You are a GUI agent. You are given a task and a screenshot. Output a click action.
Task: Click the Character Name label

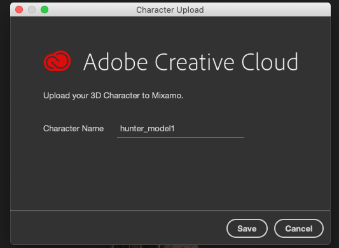click(x=74, y=129)
